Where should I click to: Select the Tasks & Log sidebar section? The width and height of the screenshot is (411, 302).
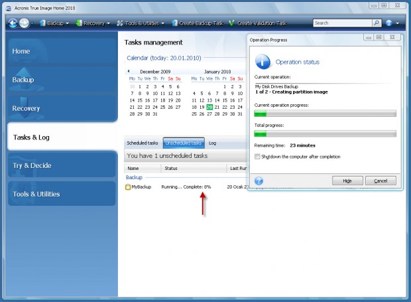tap(62, 137)
